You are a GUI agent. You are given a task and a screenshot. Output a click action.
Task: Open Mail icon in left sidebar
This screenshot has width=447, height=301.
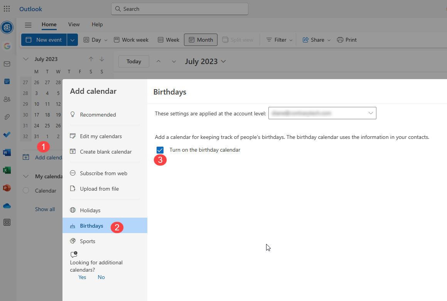(x=7, y=64)
